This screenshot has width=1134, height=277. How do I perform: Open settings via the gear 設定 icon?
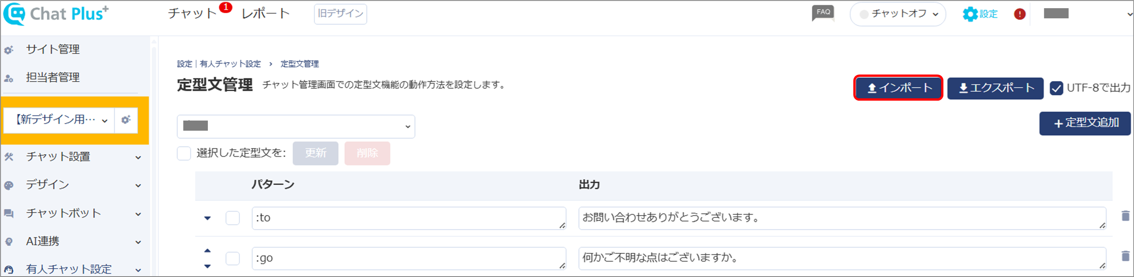pos(980,14)
